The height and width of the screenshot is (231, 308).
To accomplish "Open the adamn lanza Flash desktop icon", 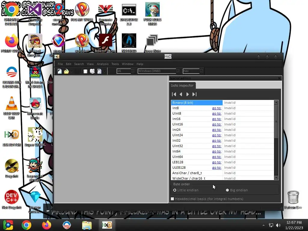I will (x=106, y=43).
